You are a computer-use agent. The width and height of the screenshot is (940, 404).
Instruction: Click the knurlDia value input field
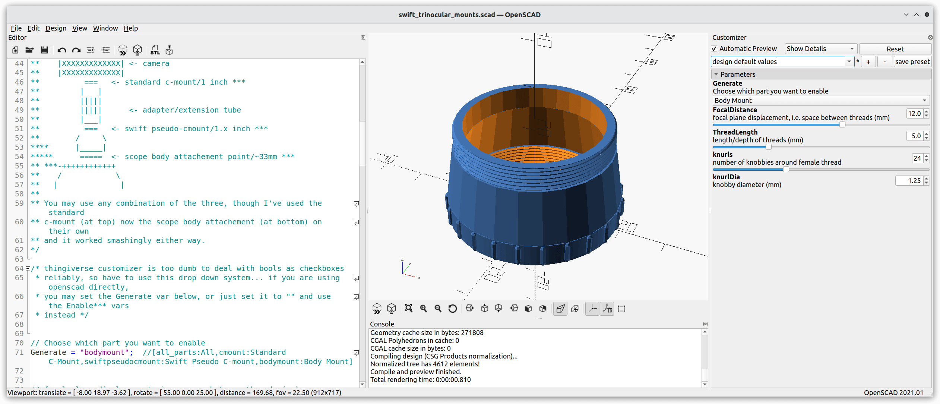click(x=909, y=181)
